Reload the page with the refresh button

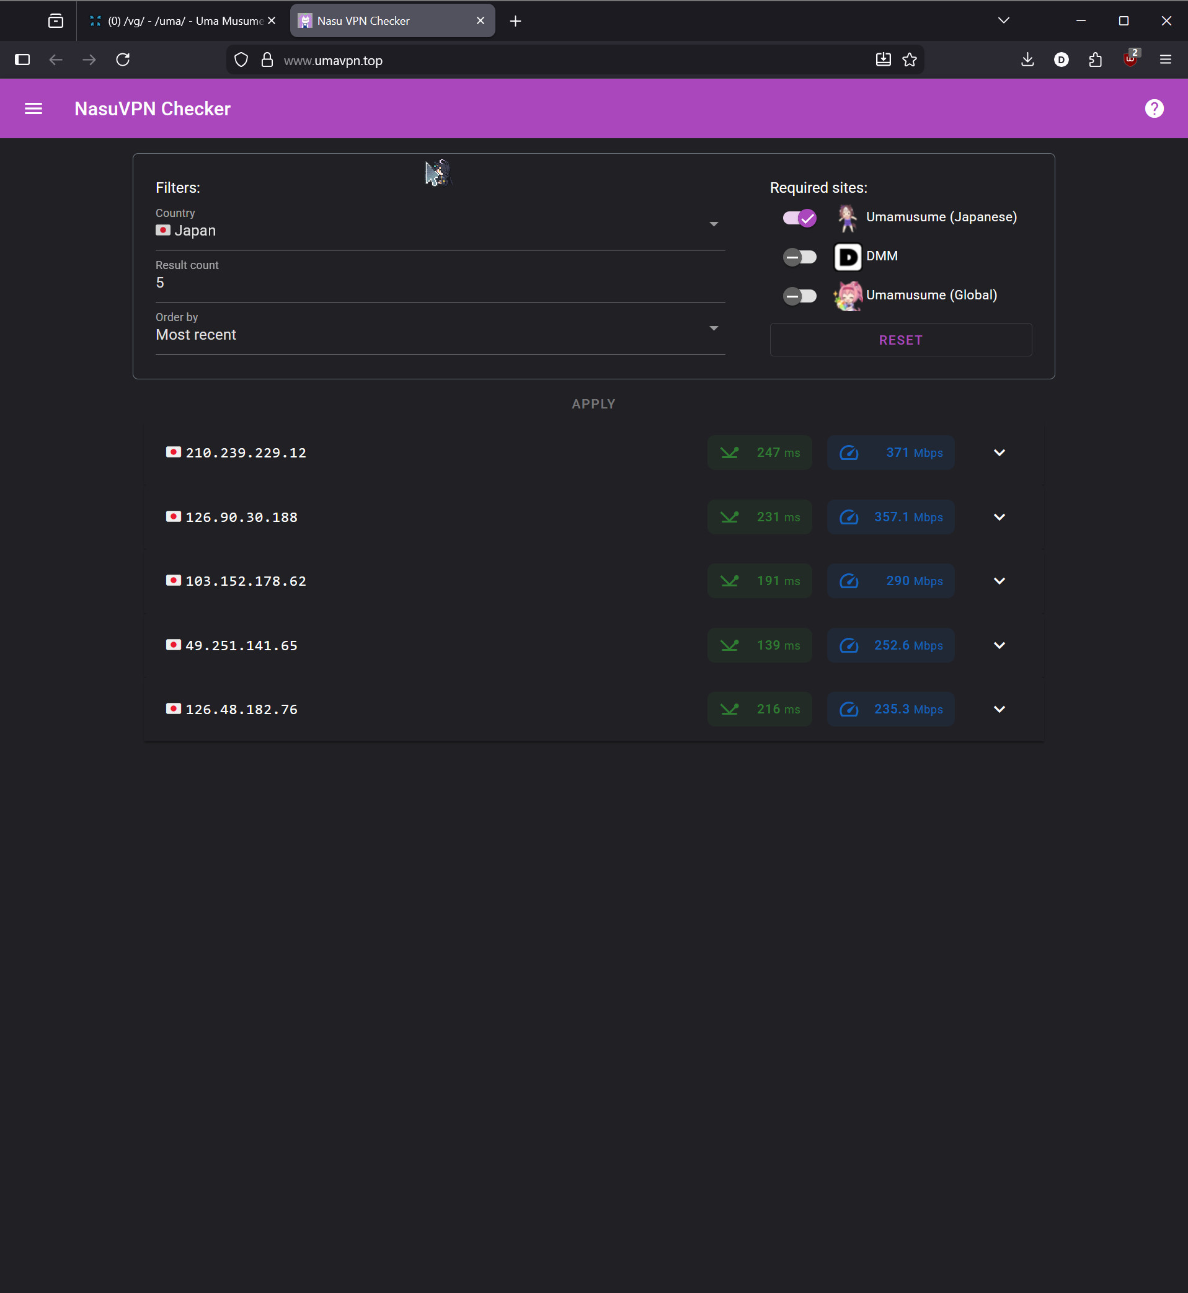(x=123, y=60)
